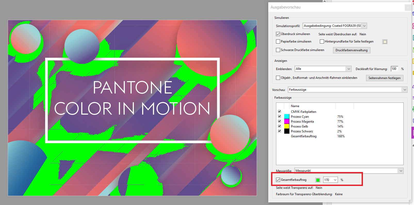The height and width of the screenshot is (205, 414).
Task: Open the 170 percent coverage limit dropdown
Action: pos(335,180)
